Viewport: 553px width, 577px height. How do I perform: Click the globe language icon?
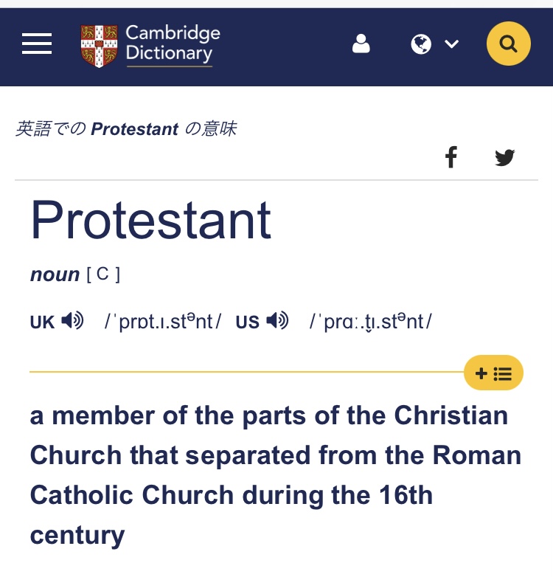[421, 44]
